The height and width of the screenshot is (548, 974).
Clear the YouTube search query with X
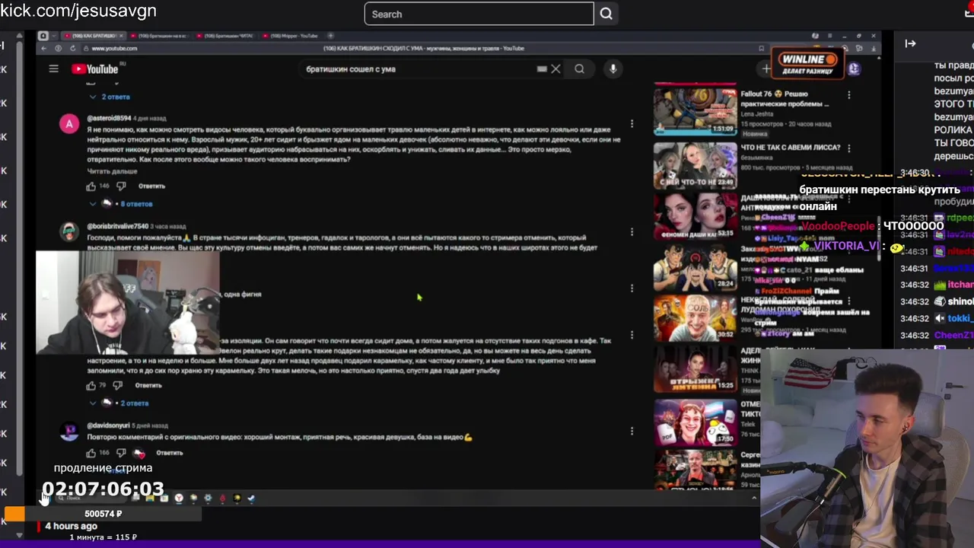555,68
